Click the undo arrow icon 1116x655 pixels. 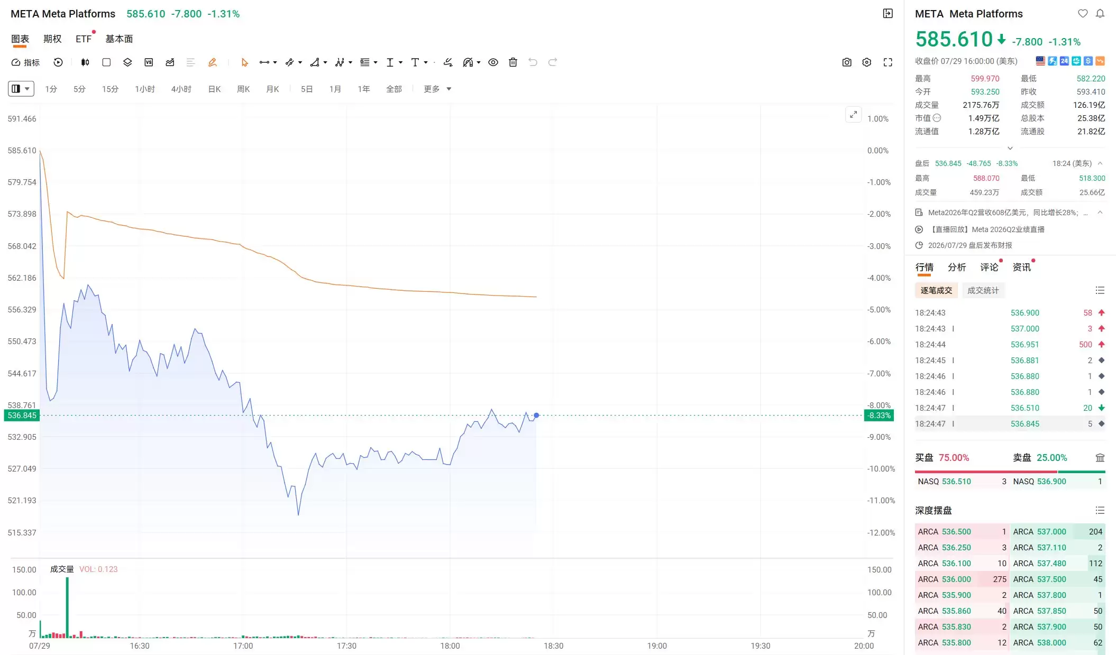533,62
